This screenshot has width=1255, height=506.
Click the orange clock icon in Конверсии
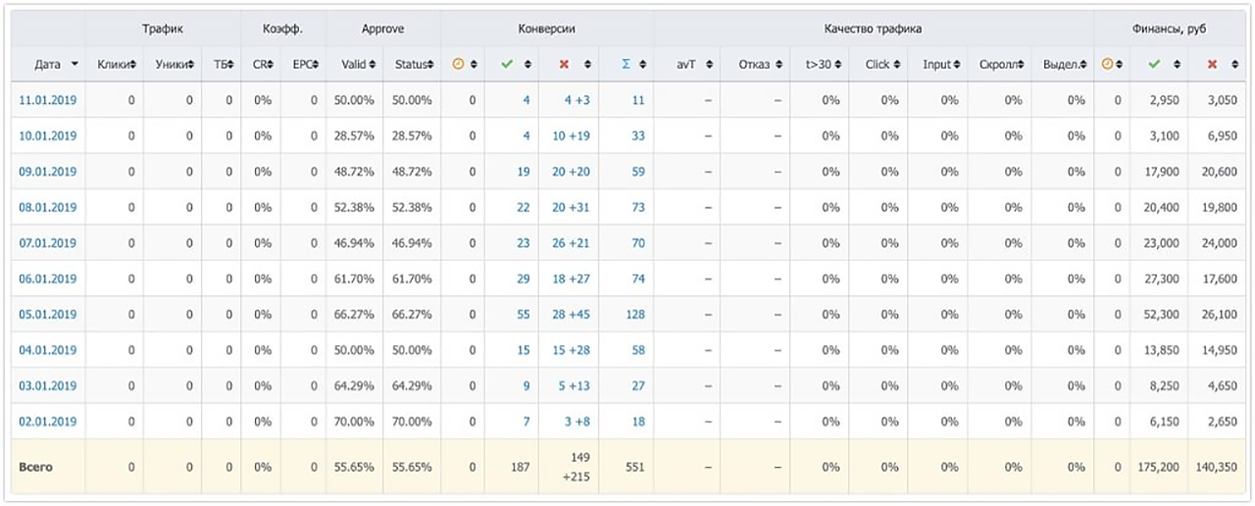pos(458,65)
